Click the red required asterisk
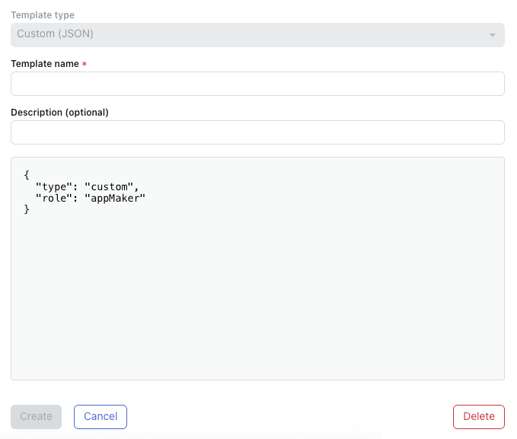Screen dimensions: 517x439 pos(85,65)
